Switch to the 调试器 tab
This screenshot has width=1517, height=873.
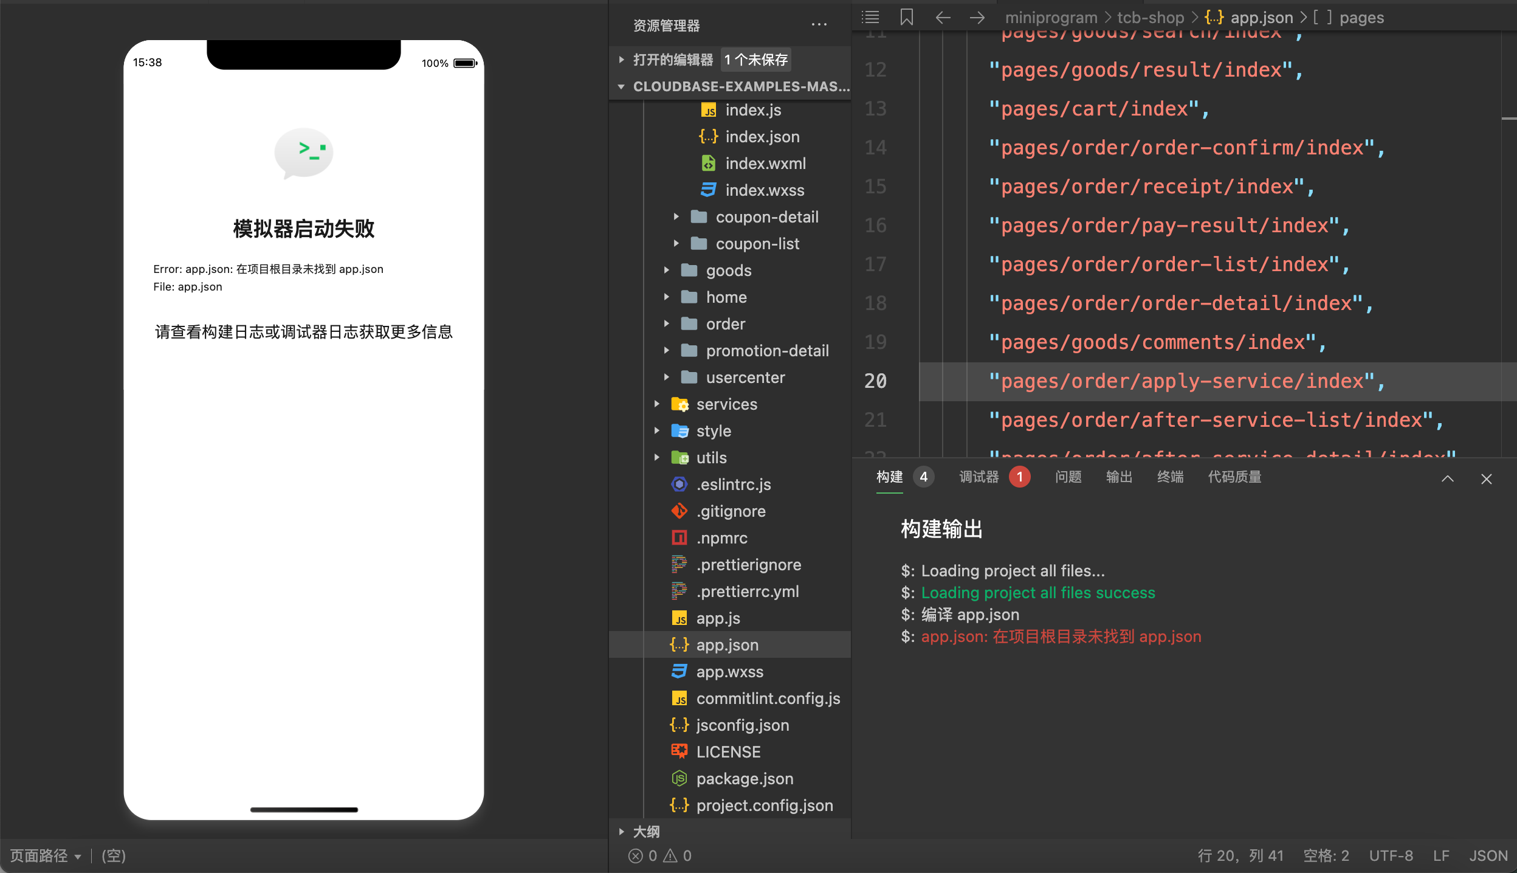[x=979, y=477]
